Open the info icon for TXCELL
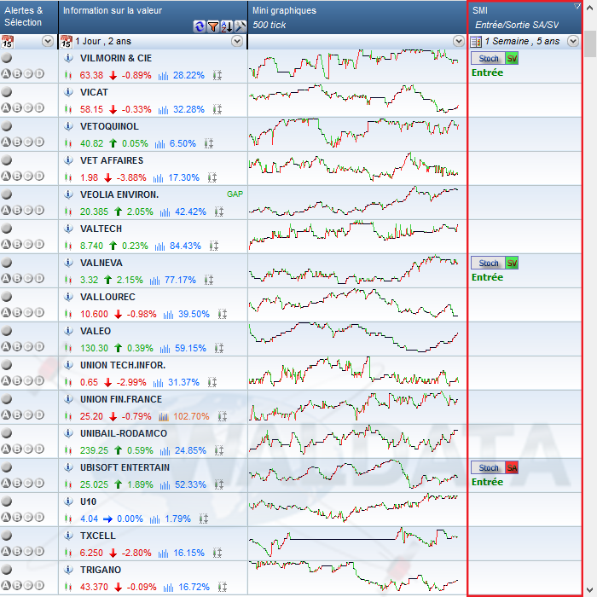Image resolution: width=597 pixels, height=597 pixels. point(68,536)
